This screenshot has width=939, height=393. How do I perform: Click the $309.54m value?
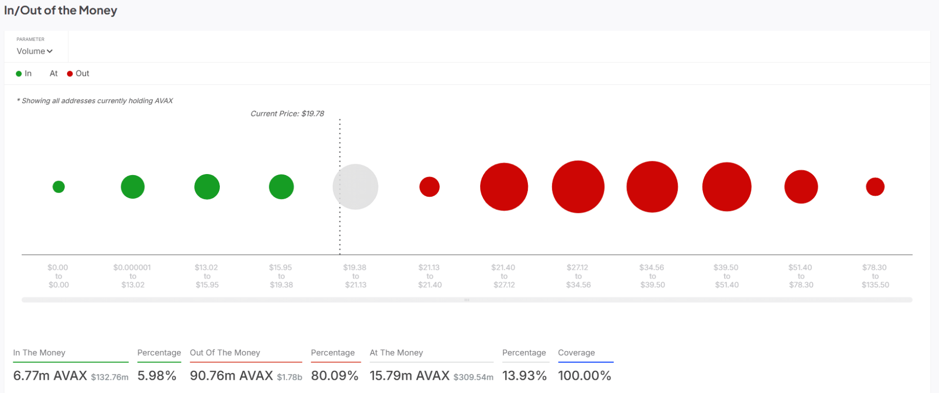point(473,377)
